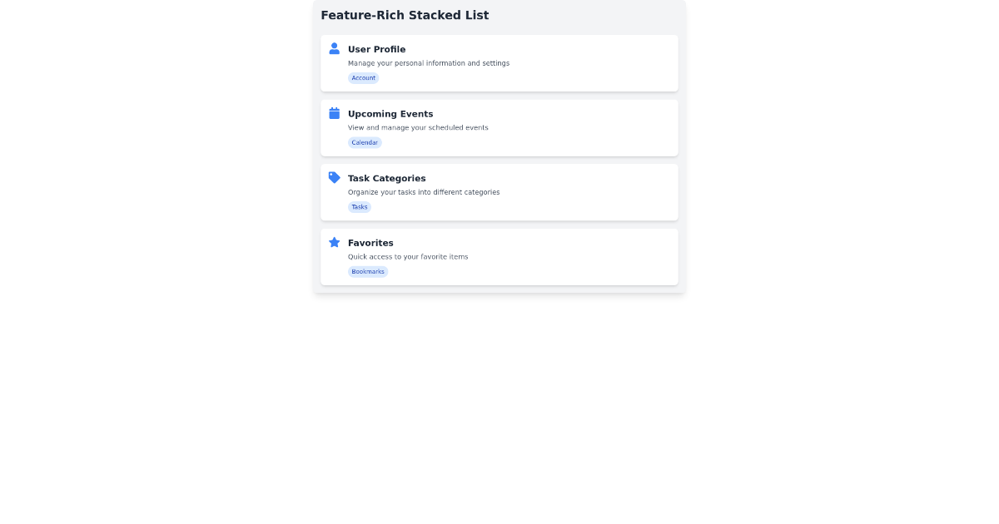This screenshot has width=999, height=524.
Task: Click the Calendar badge
Action: tap(365, 143)
